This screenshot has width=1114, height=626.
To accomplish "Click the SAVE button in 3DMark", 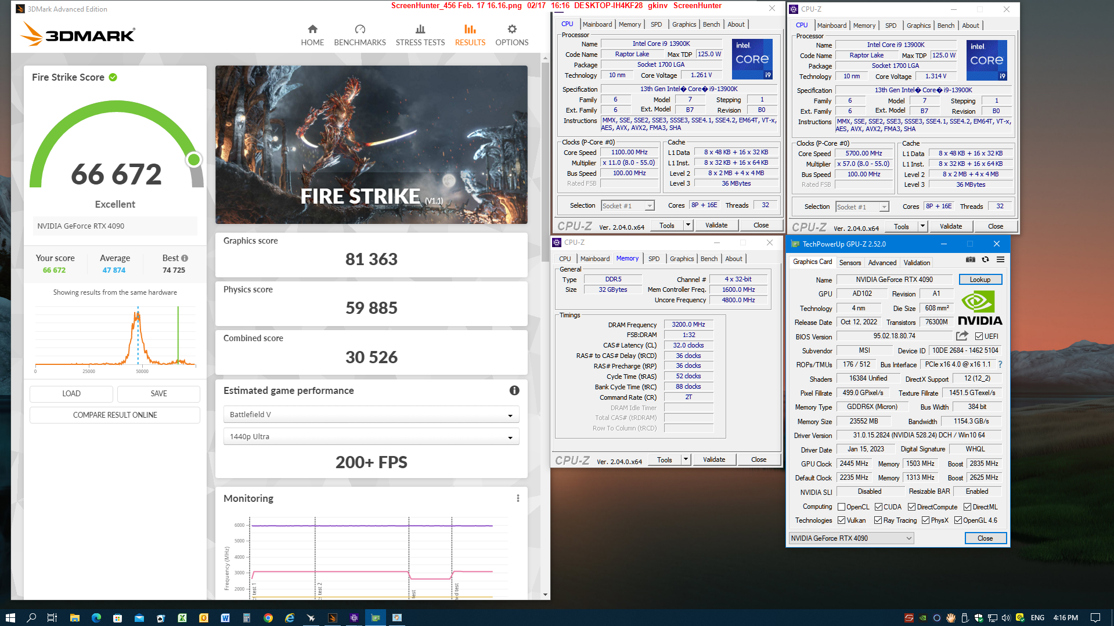I will click(158, 393).
